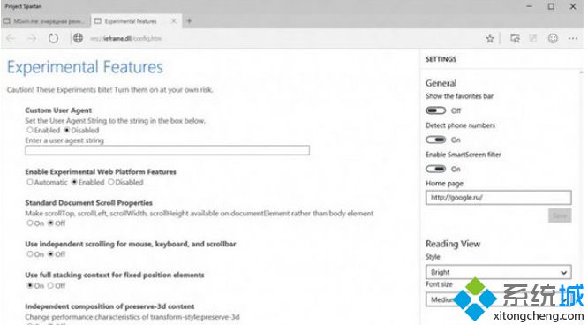Viewport: 588px width, 325px height.
Task: Select the Experimental Features tab
Action: (136, 21)
